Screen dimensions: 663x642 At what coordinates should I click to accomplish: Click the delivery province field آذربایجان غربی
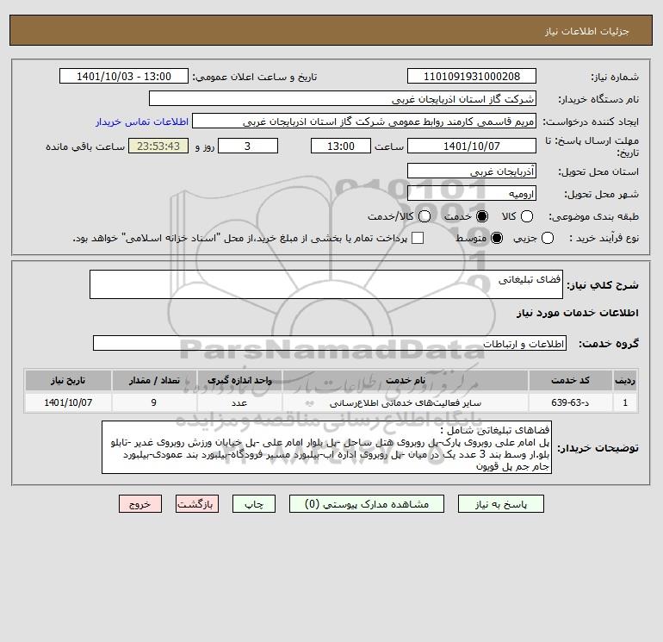click(472, 171)
